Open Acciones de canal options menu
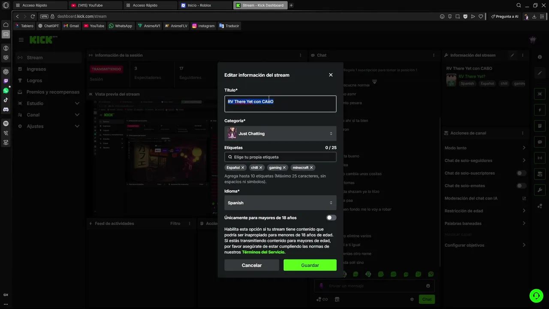Image resolution: width=549 pixels, height=309 pixels. point(522,133)
